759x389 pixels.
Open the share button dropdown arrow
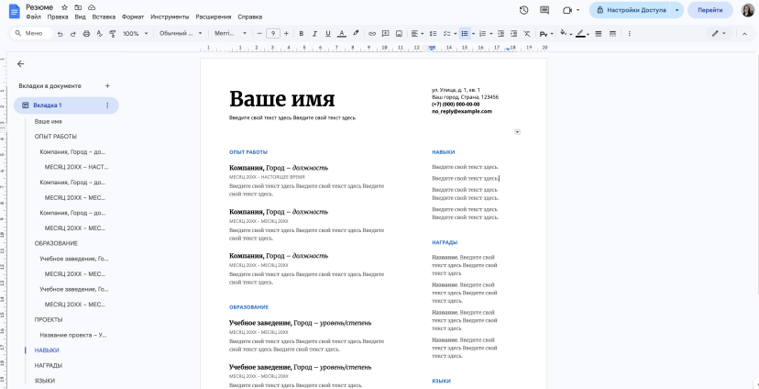pos(676,10)
